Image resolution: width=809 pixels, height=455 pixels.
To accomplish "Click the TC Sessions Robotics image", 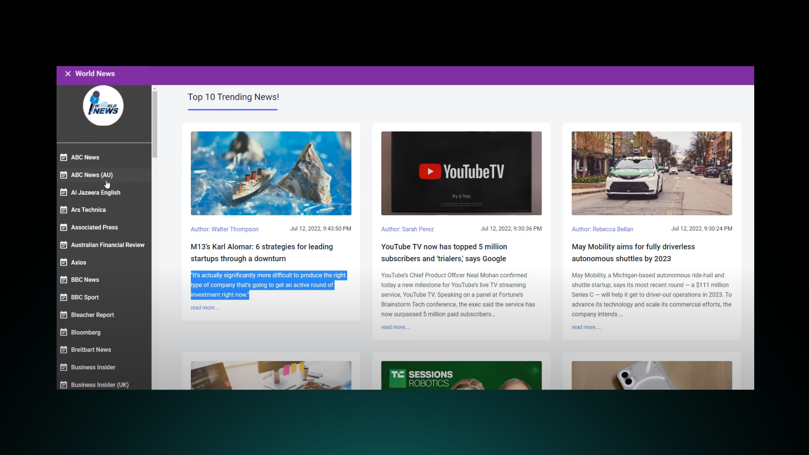I will 461,375.
